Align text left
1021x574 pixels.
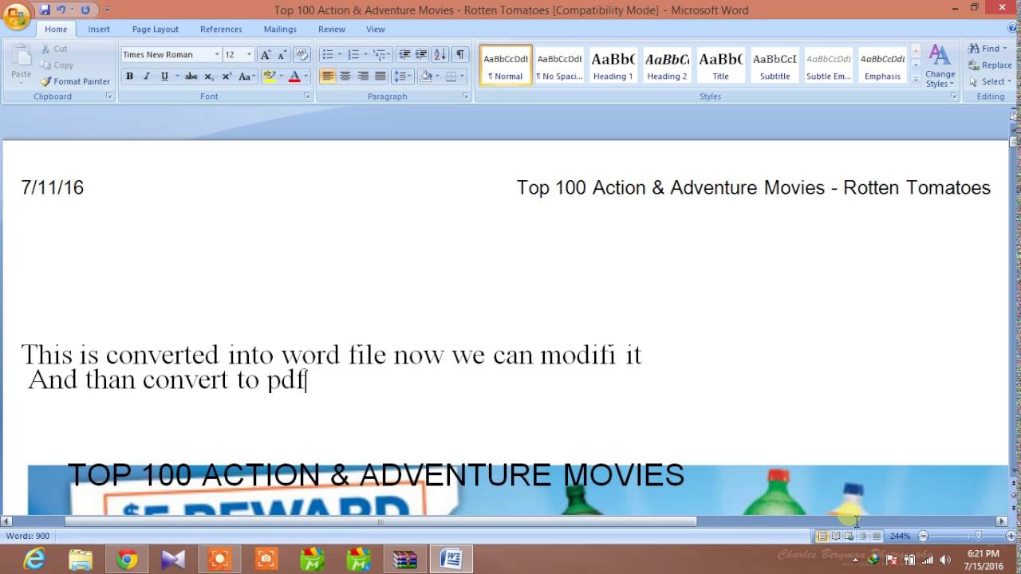(328, 77)
